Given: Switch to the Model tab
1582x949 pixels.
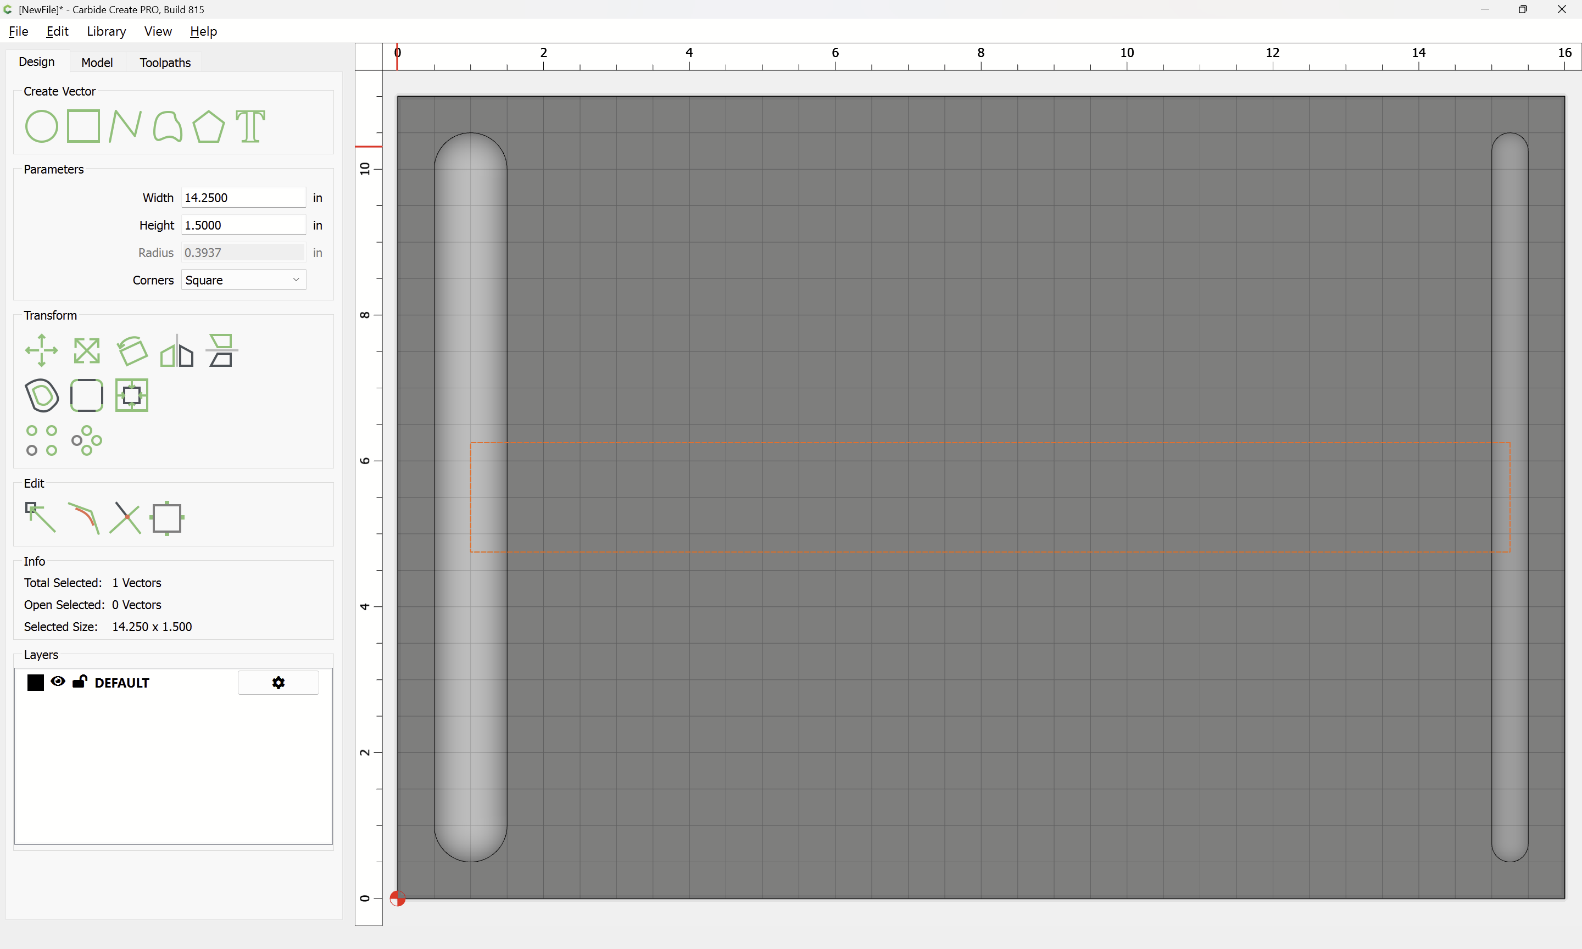Looking at the screenshot, I should [x=97, y=63].
